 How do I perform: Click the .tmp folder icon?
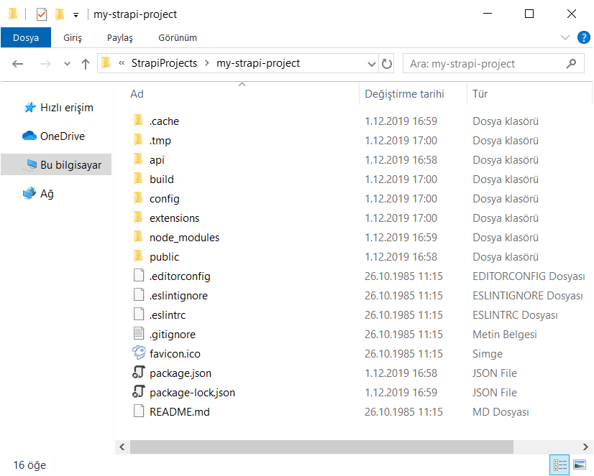click(x=138, y=140)
